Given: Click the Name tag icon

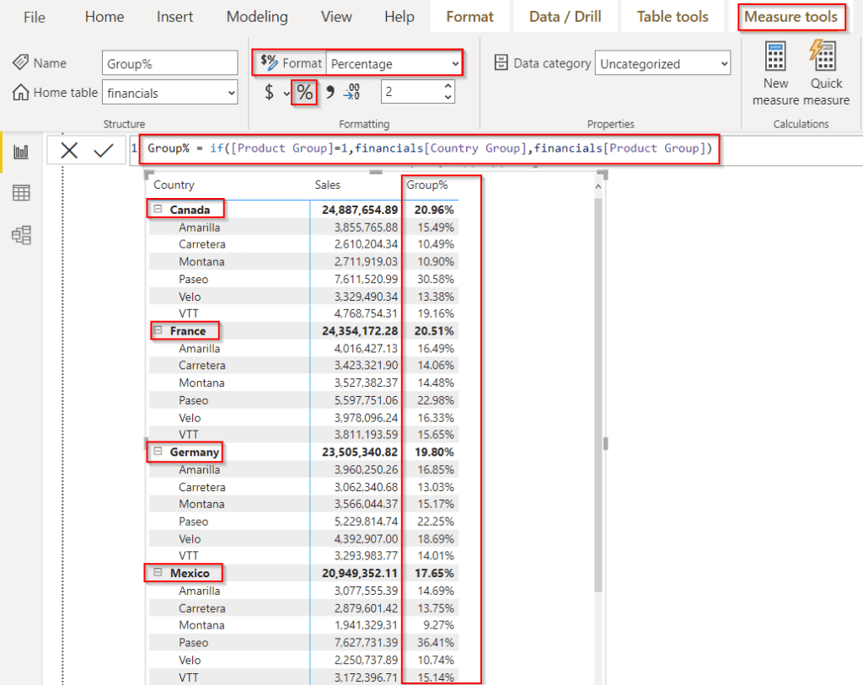Looking at the screenshot, I should pyautogui.click(x=20, y=62).
